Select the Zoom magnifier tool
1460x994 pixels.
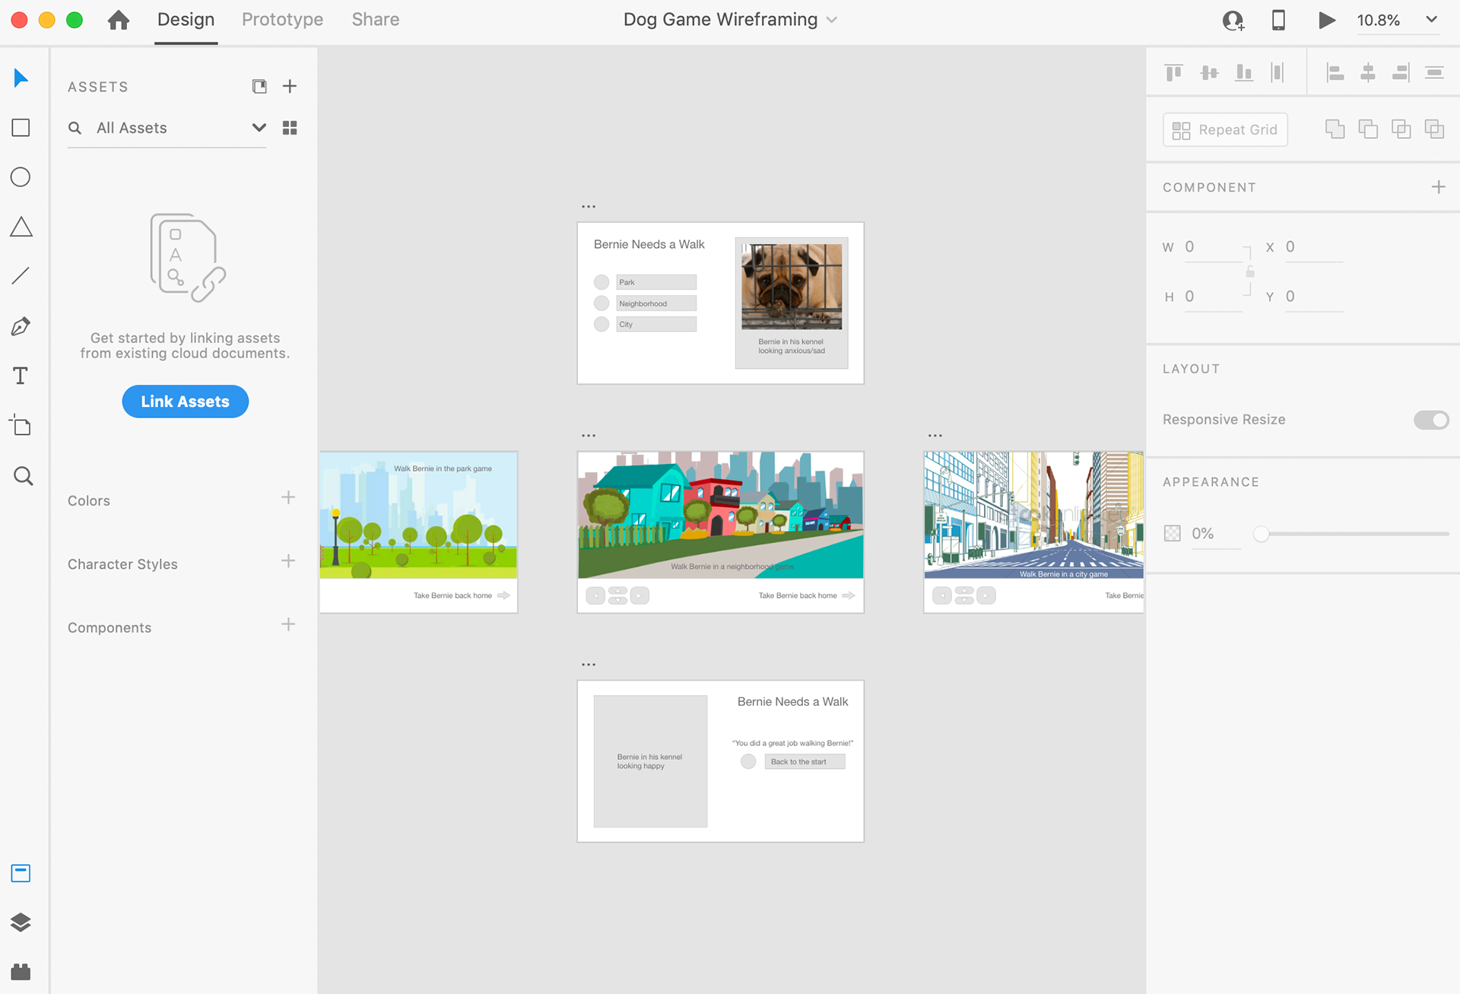pyautogui.click(x=23, y=476)
